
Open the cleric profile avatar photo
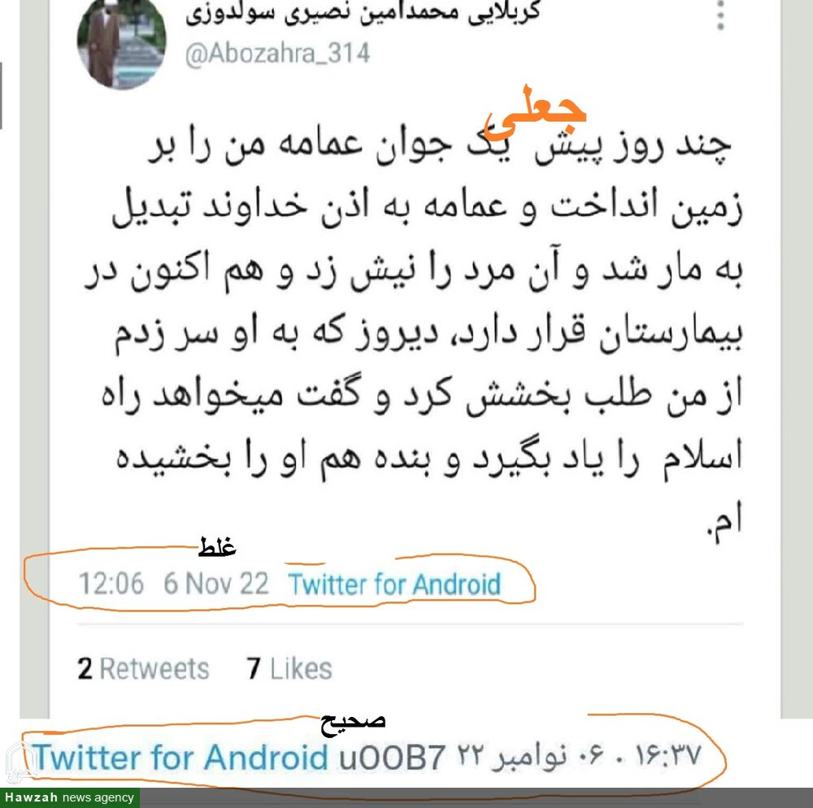coord(121,43)
